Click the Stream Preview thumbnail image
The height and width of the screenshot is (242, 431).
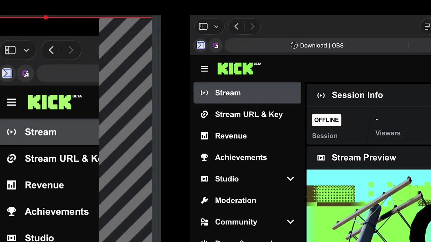(x=369, y=206)
